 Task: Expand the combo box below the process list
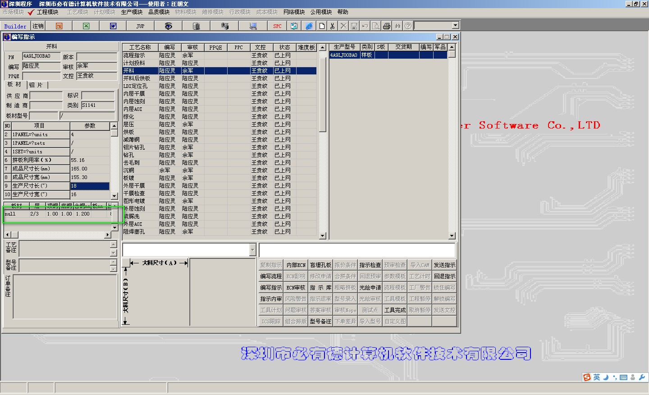click(x=252, y=249)
